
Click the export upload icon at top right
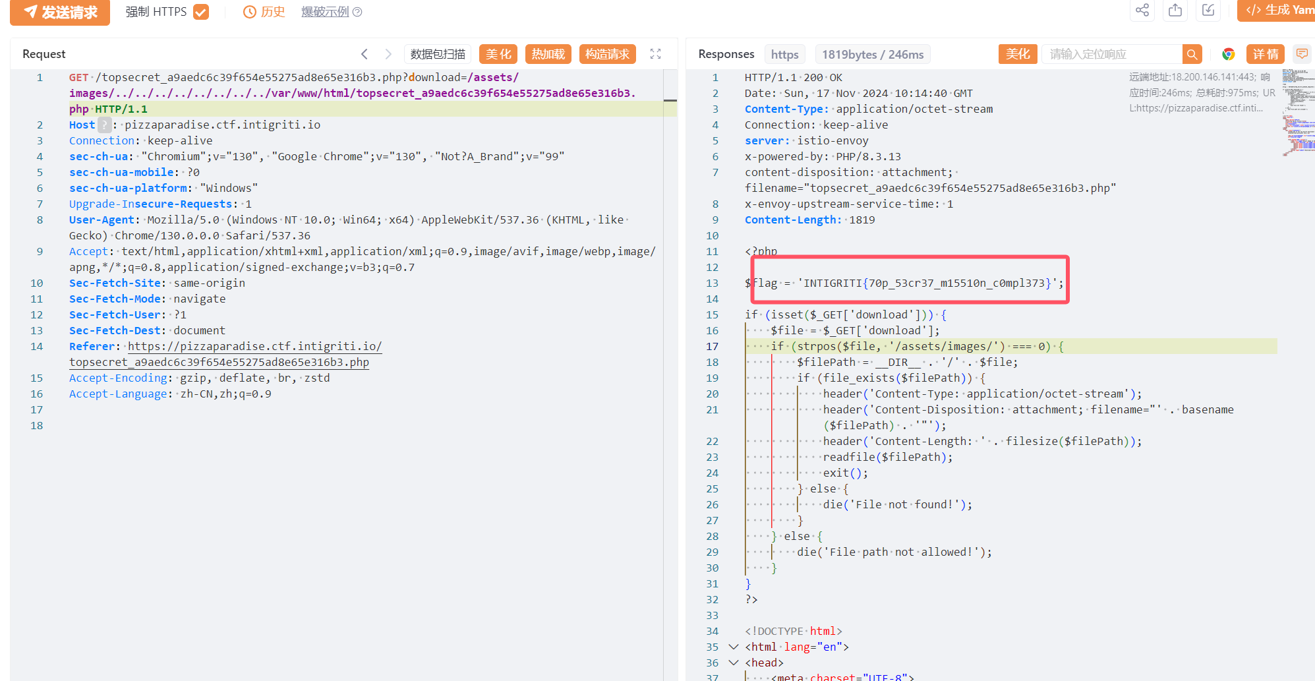(1175, 11)
